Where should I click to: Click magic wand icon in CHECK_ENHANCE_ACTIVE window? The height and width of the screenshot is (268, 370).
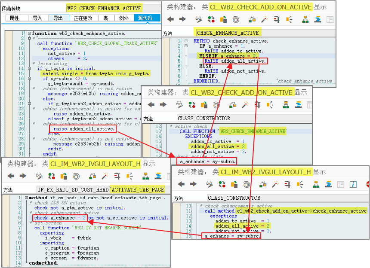(x=264, y=19)
